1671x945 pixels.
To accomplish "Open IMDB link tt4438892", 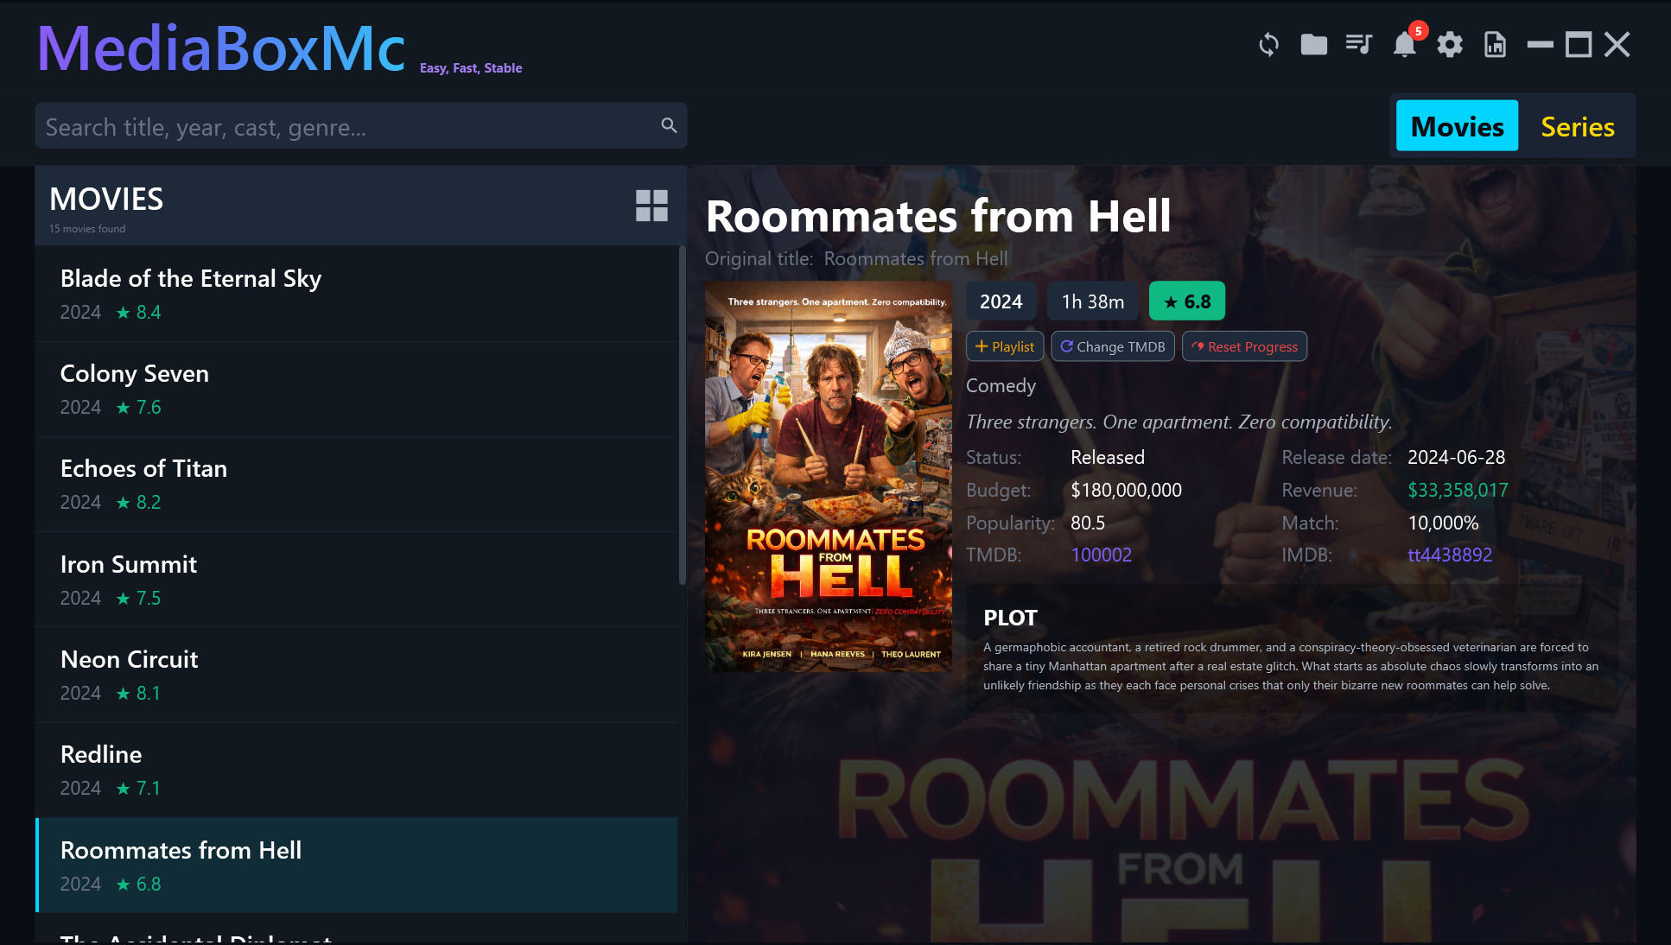I will click(x=1449, y=555).
